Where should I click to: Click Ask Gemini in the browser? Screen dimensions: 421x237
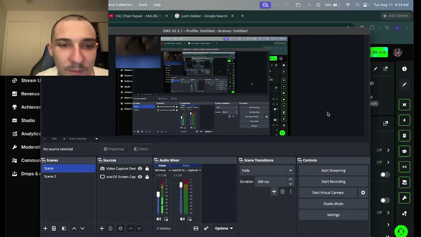point(396,16)
